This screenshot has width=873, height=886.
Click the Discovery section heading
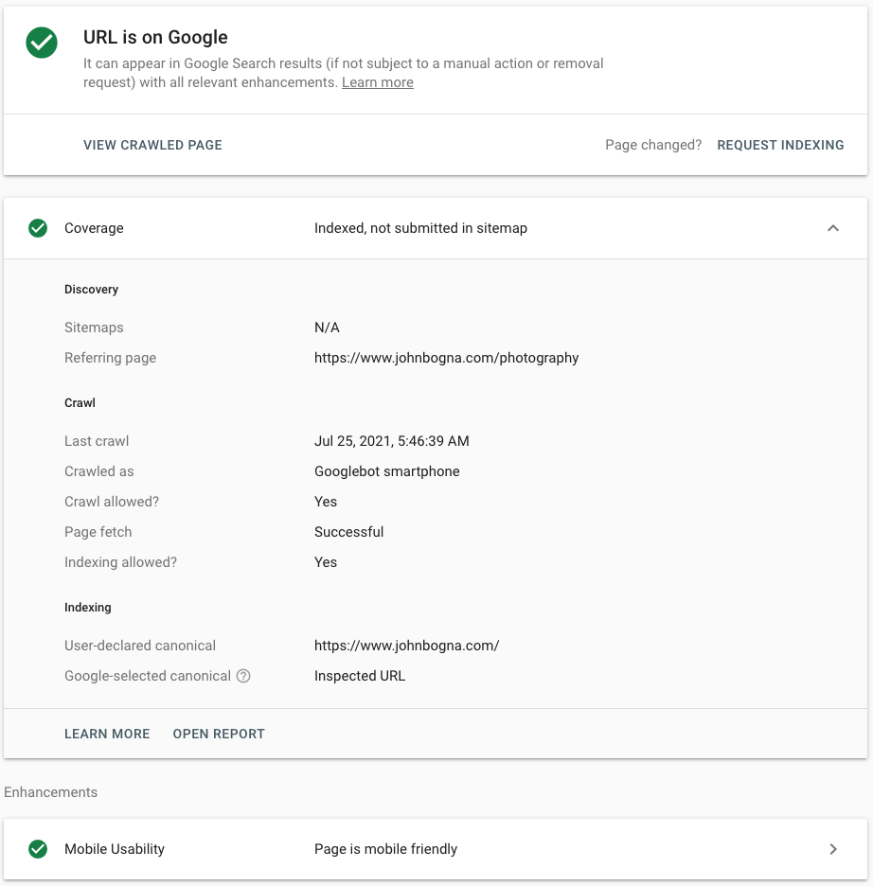click(91, 290)
